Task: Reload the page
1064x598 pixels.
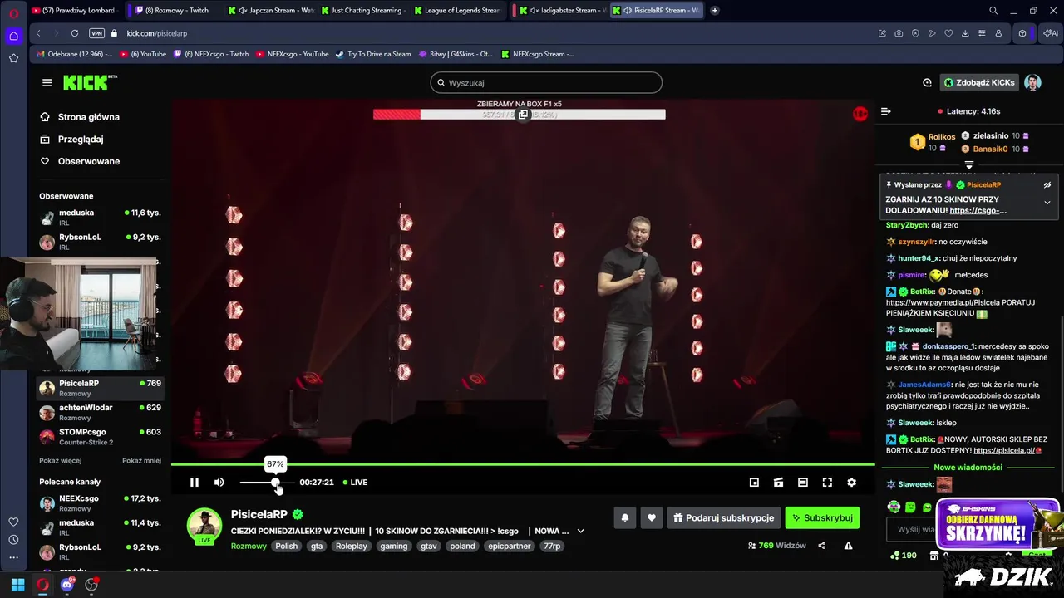Action: 75,33
